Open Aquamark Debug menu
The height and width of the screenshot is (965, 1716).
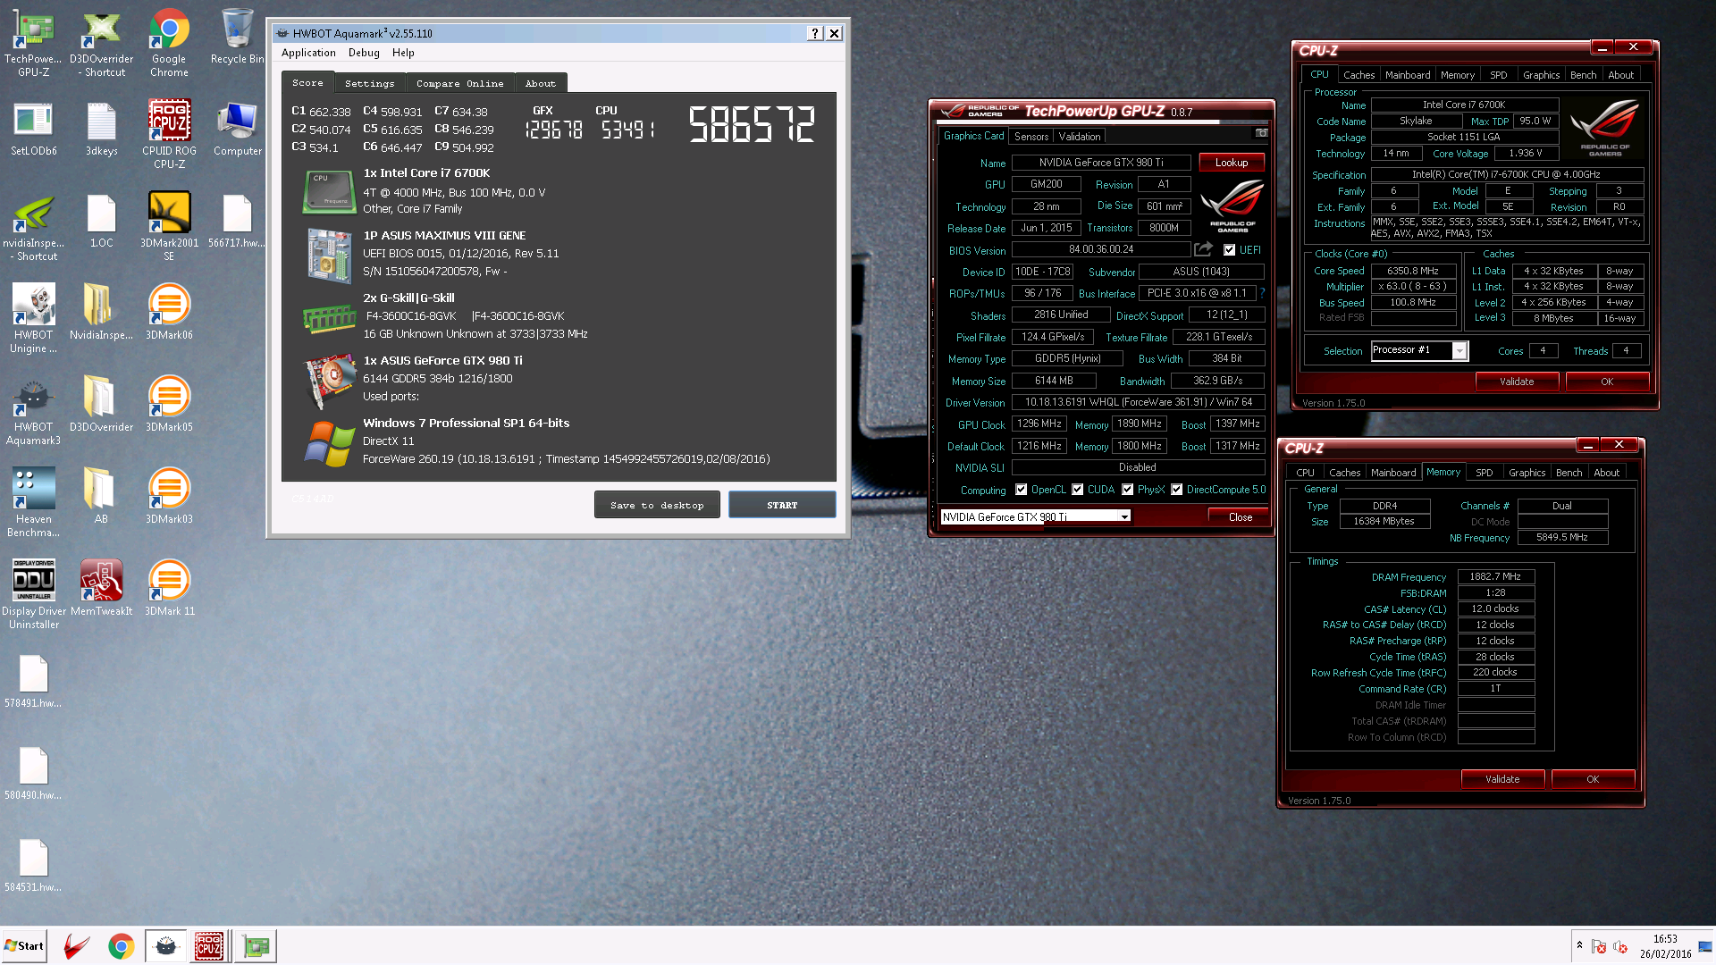coord(364,53)
